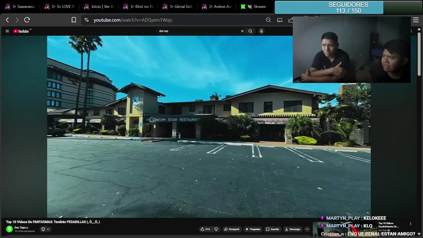Start voice search with microphone icon
The width and height of the screenshot is (423, 238).
tap(261, 31)
